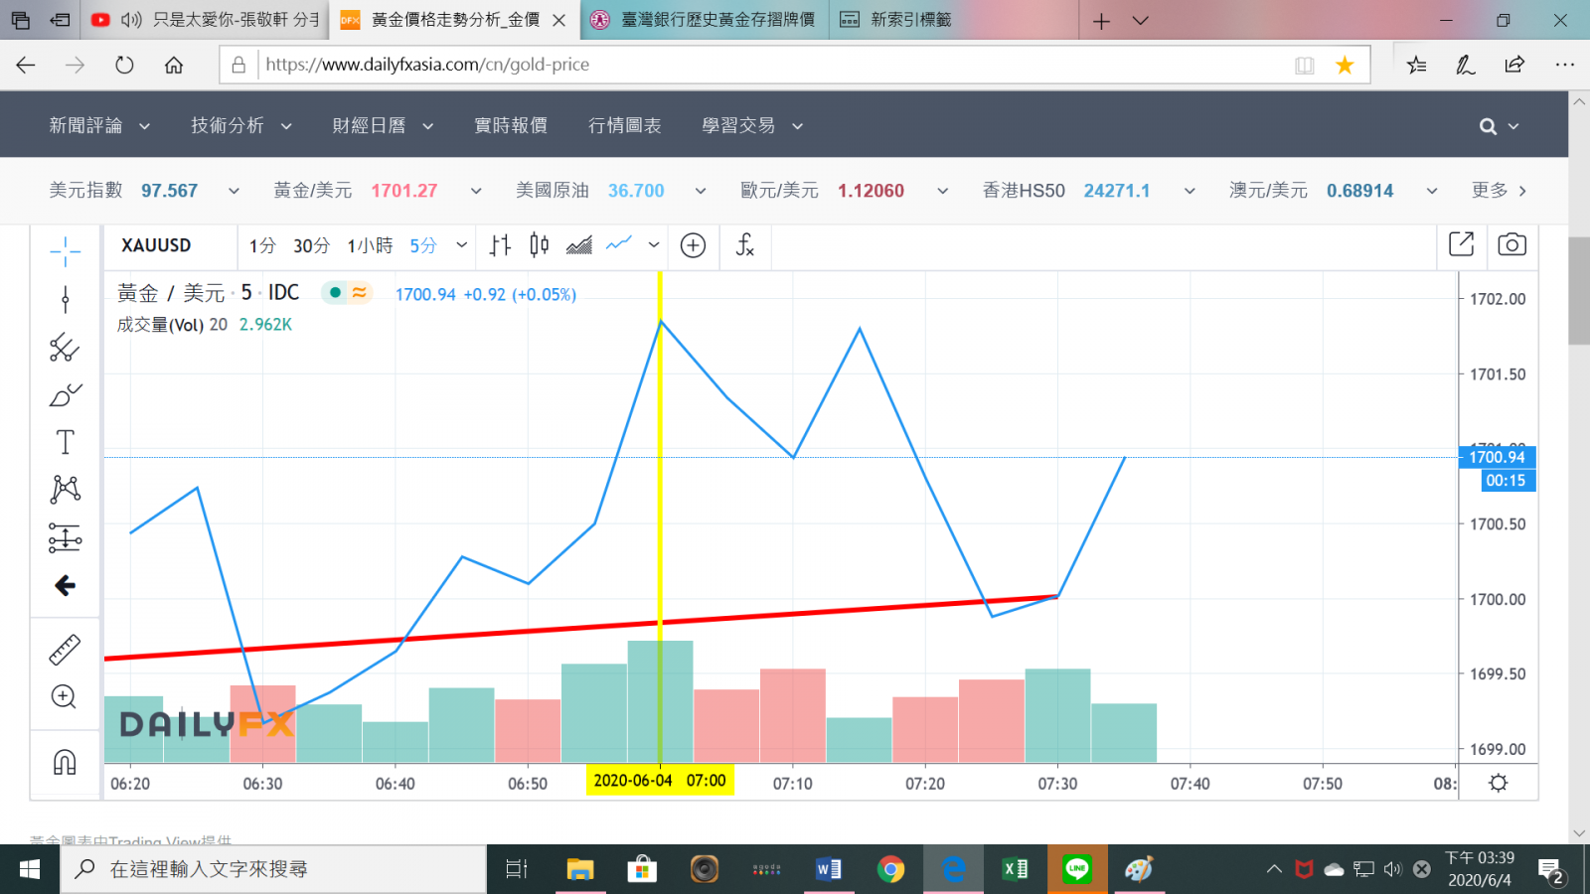Open reading view in address bar
Image resolution: width=1590 pixels, height=894 pixels.
pyautogui.click(x=1305, y=65)
